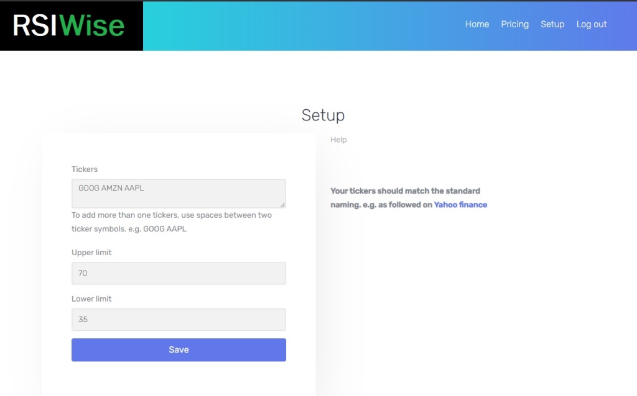Save the setup settings

point(179,349)
